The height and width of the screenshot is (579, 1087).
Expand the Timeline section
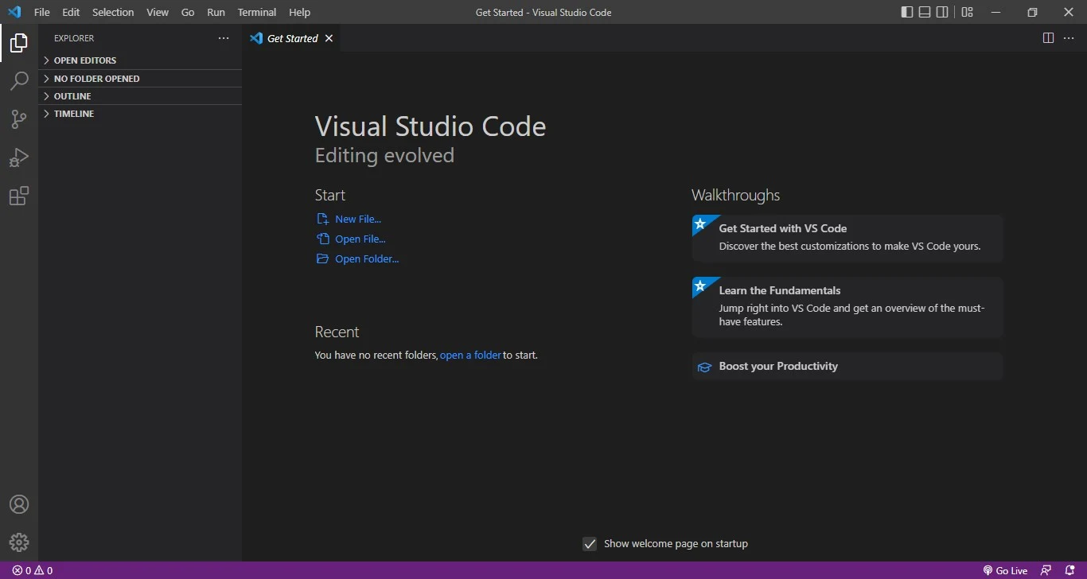(x=140, y=114)
